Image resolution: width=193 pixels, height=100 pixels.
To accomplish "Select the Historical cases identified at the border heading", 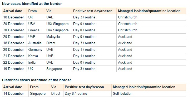I will click(x=36, y=80).
